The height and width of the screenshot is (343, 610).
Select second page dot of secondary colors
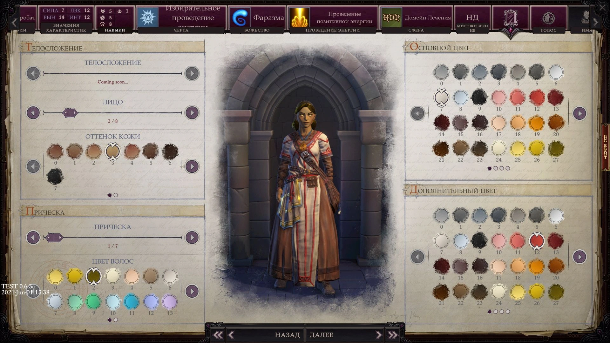coord(496,312)
